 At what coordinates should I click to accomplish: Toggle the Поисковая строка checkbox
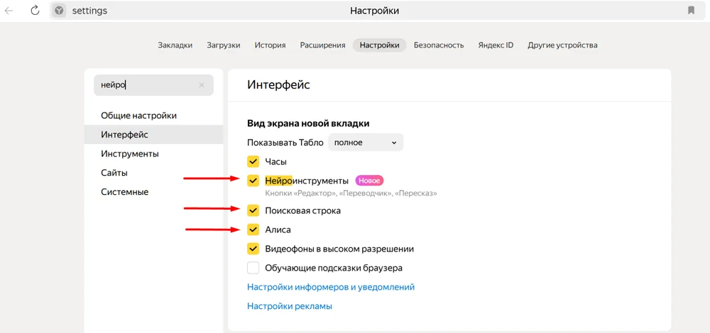tap(253, 210)
